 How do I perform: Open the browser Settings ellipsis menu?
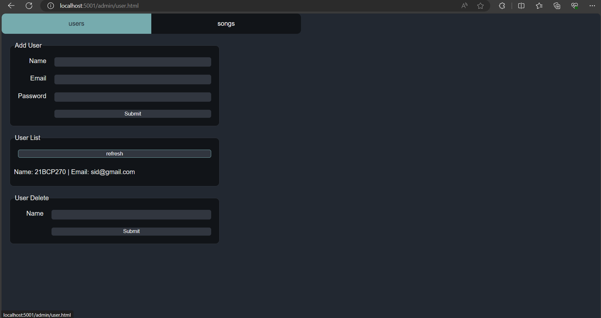593,5
